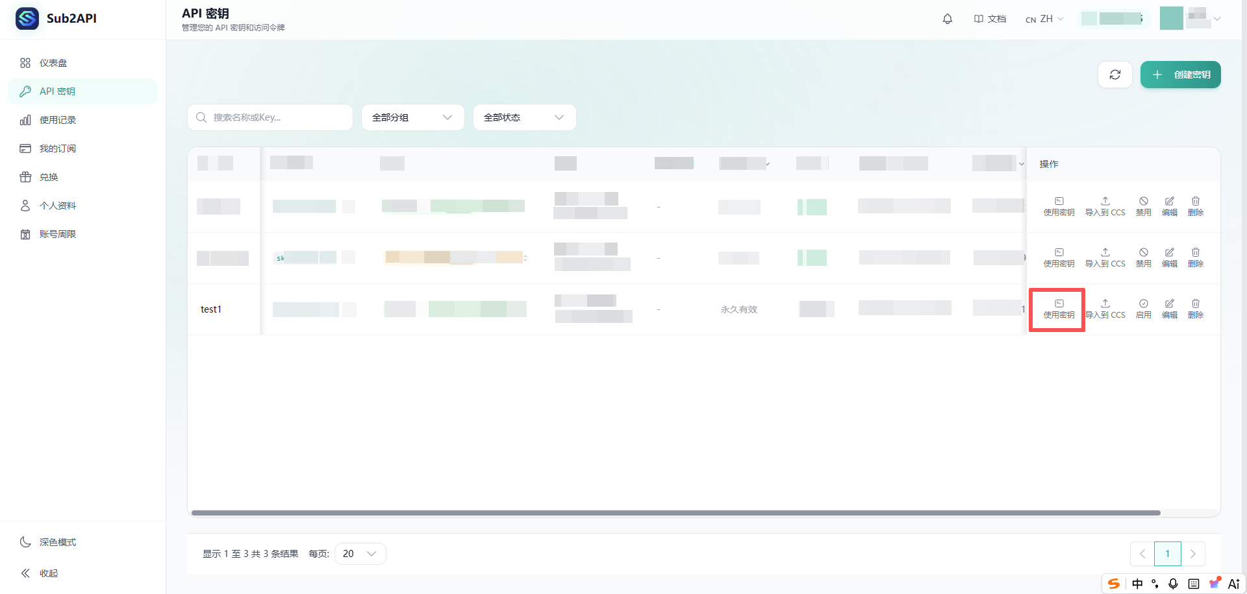This screenshot has width=1247, height=594.
Task: Click the Sub2API logo icon
Action: pyautogui.click(x=27, y=18)
